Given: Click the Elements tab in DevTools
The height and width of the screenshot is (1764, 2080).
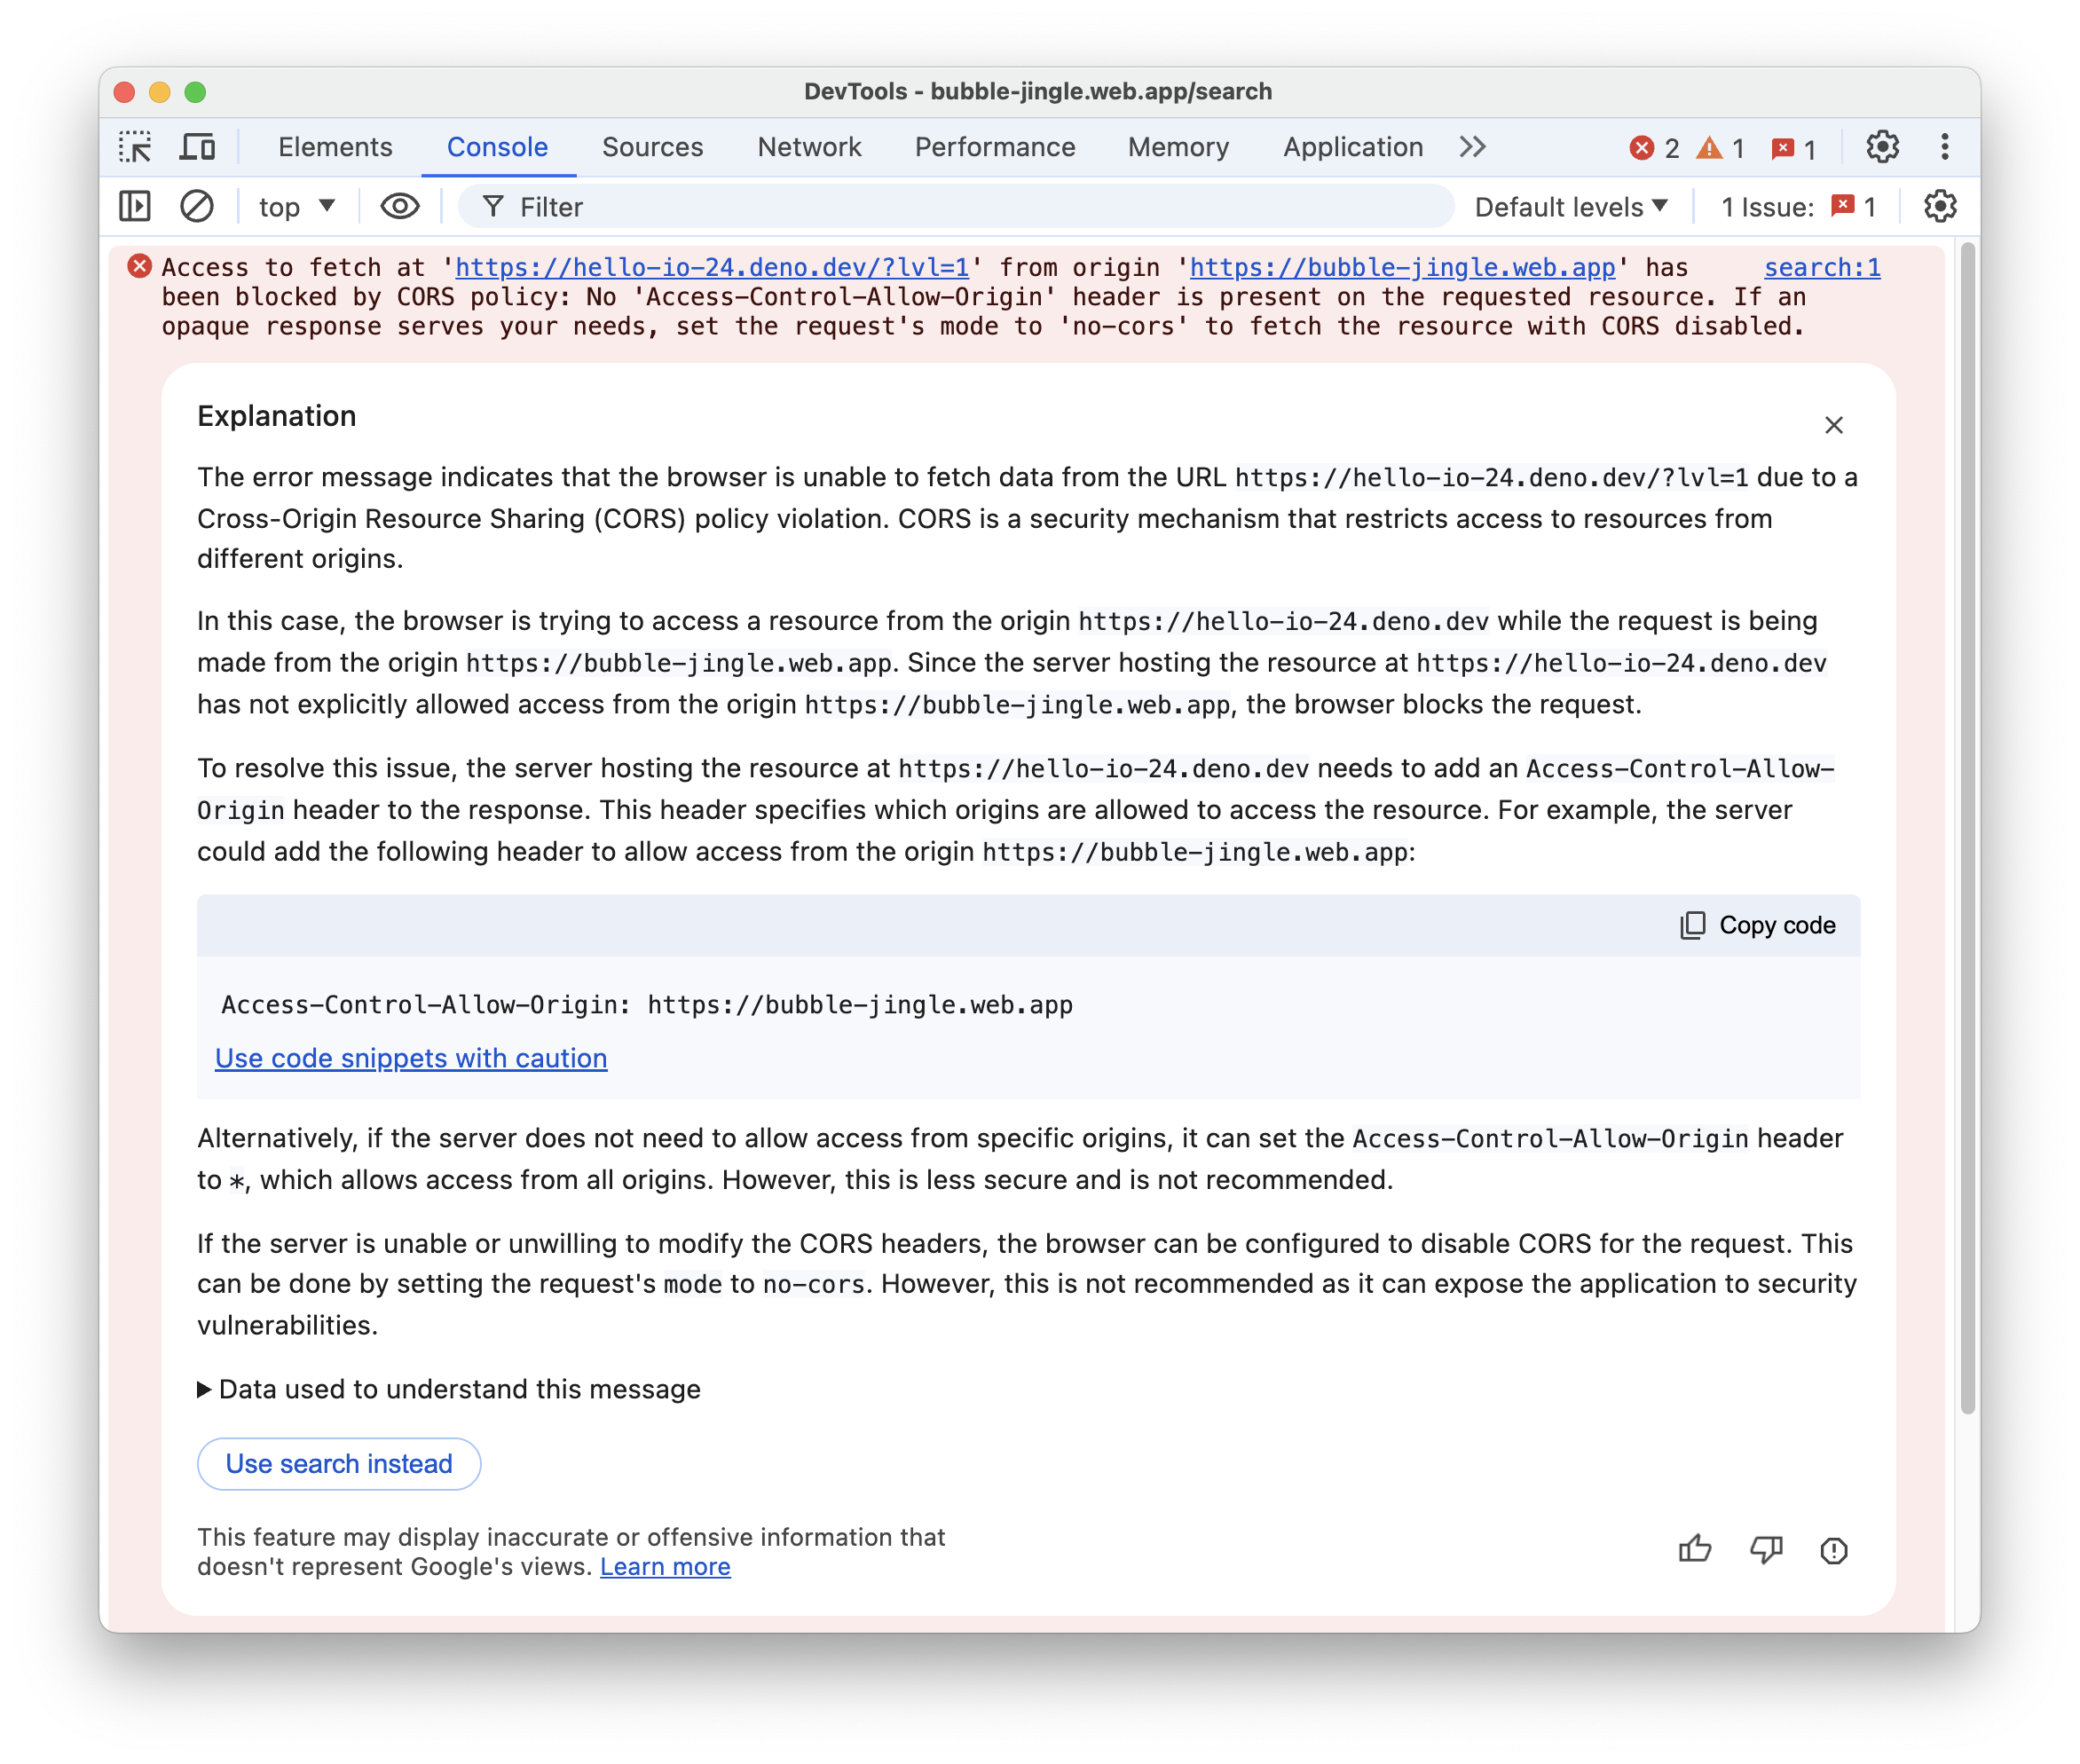Looking at the screenshot, I should point(335,147).
